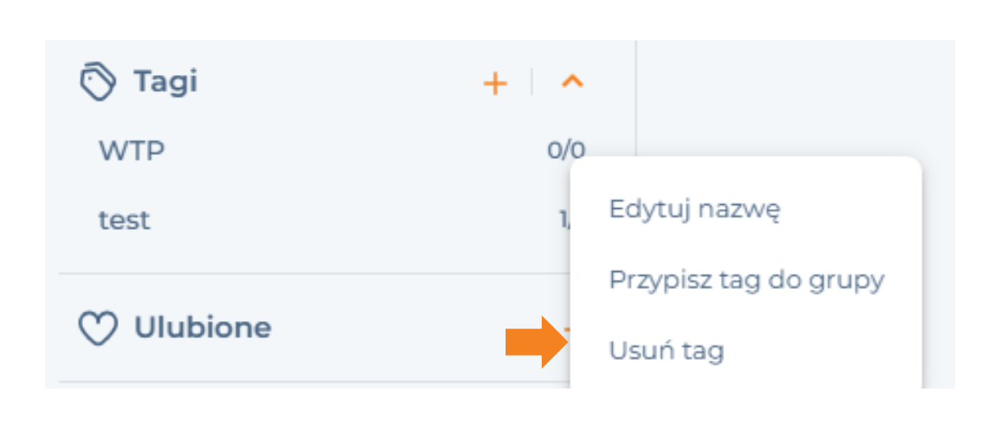Click the sidebar's vertical border line
The height and width of the screenshot is (426, 995).
[x=636, y=98]
